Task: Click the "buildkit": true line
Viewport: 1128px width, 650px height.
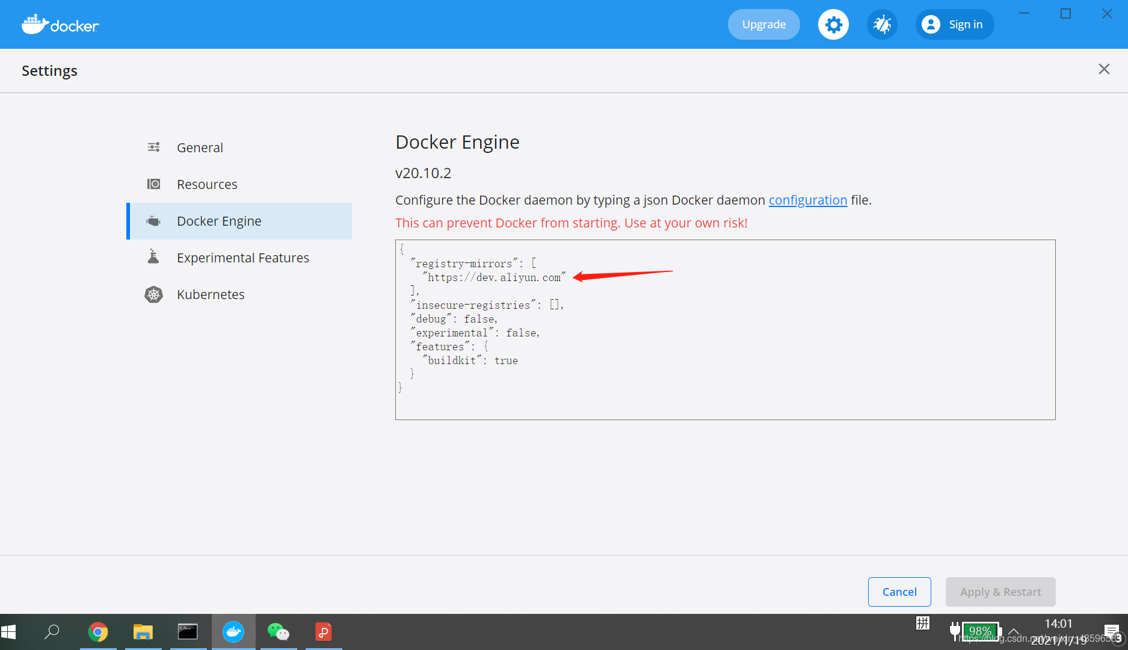Action: coord(470,361)
